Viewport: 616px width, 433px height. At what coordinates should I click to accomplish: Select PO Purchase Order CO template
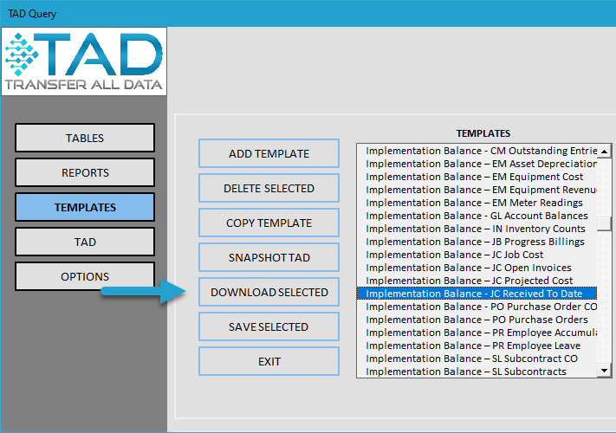[477, 307]
